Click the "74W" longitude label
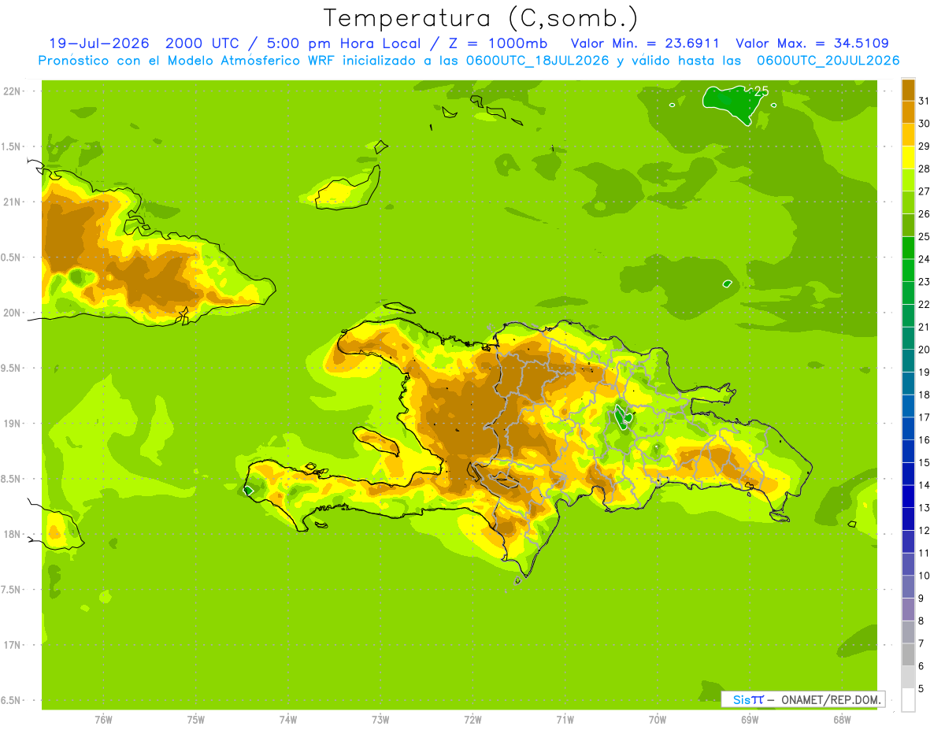Screen dimensions: 945x730 pos(288,719)
